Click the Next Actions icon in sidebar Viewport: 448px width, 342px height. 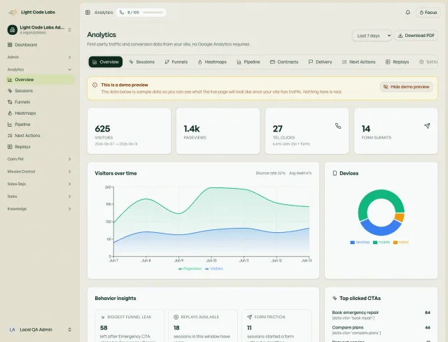point(10,136)
